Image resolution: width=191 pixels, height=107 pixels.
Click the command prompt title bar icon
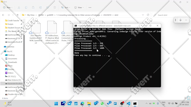click(76, 26)
